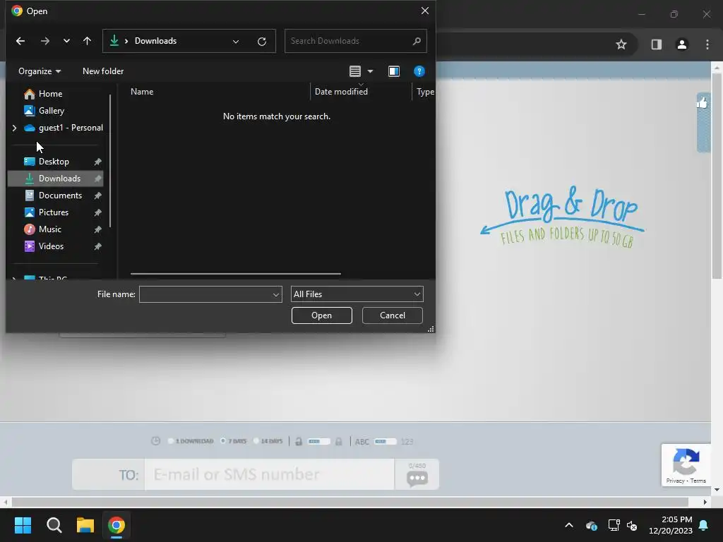Open the Pictures quick access folder
The height and width of the screenshot is (542, 723).
(54, 212)
